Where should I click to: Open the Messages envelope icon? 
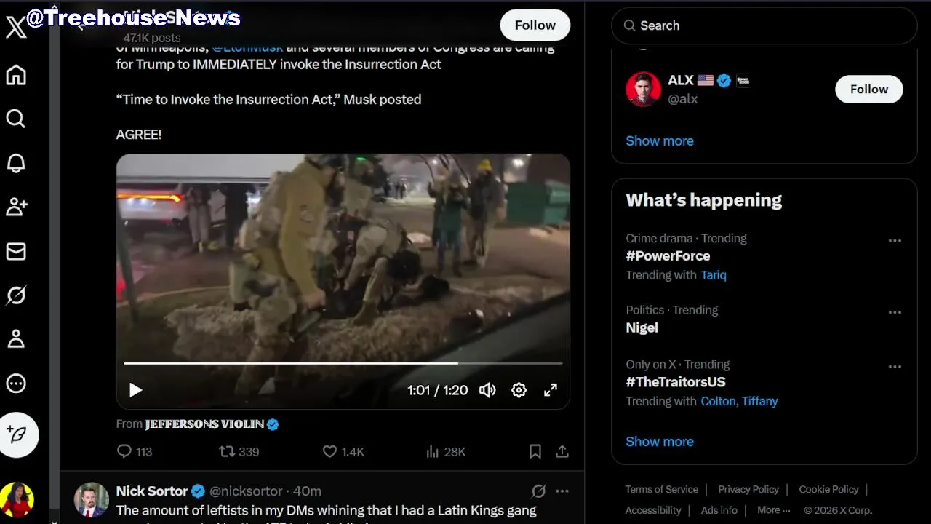tap(16, 251)
